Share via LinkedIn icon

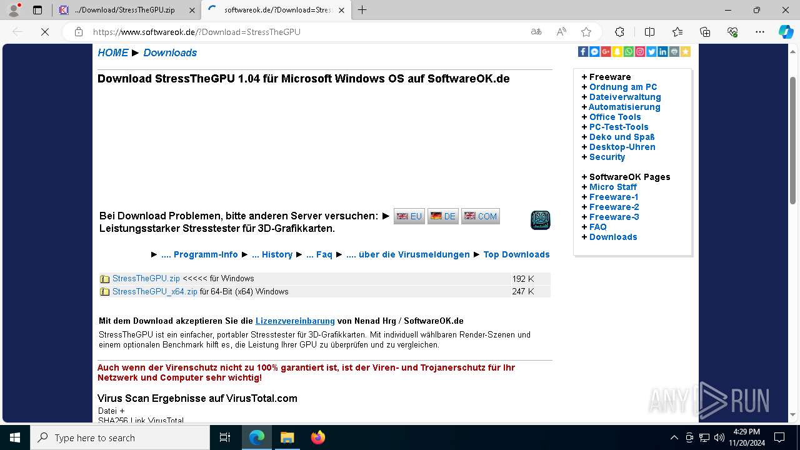click(662, 52)
